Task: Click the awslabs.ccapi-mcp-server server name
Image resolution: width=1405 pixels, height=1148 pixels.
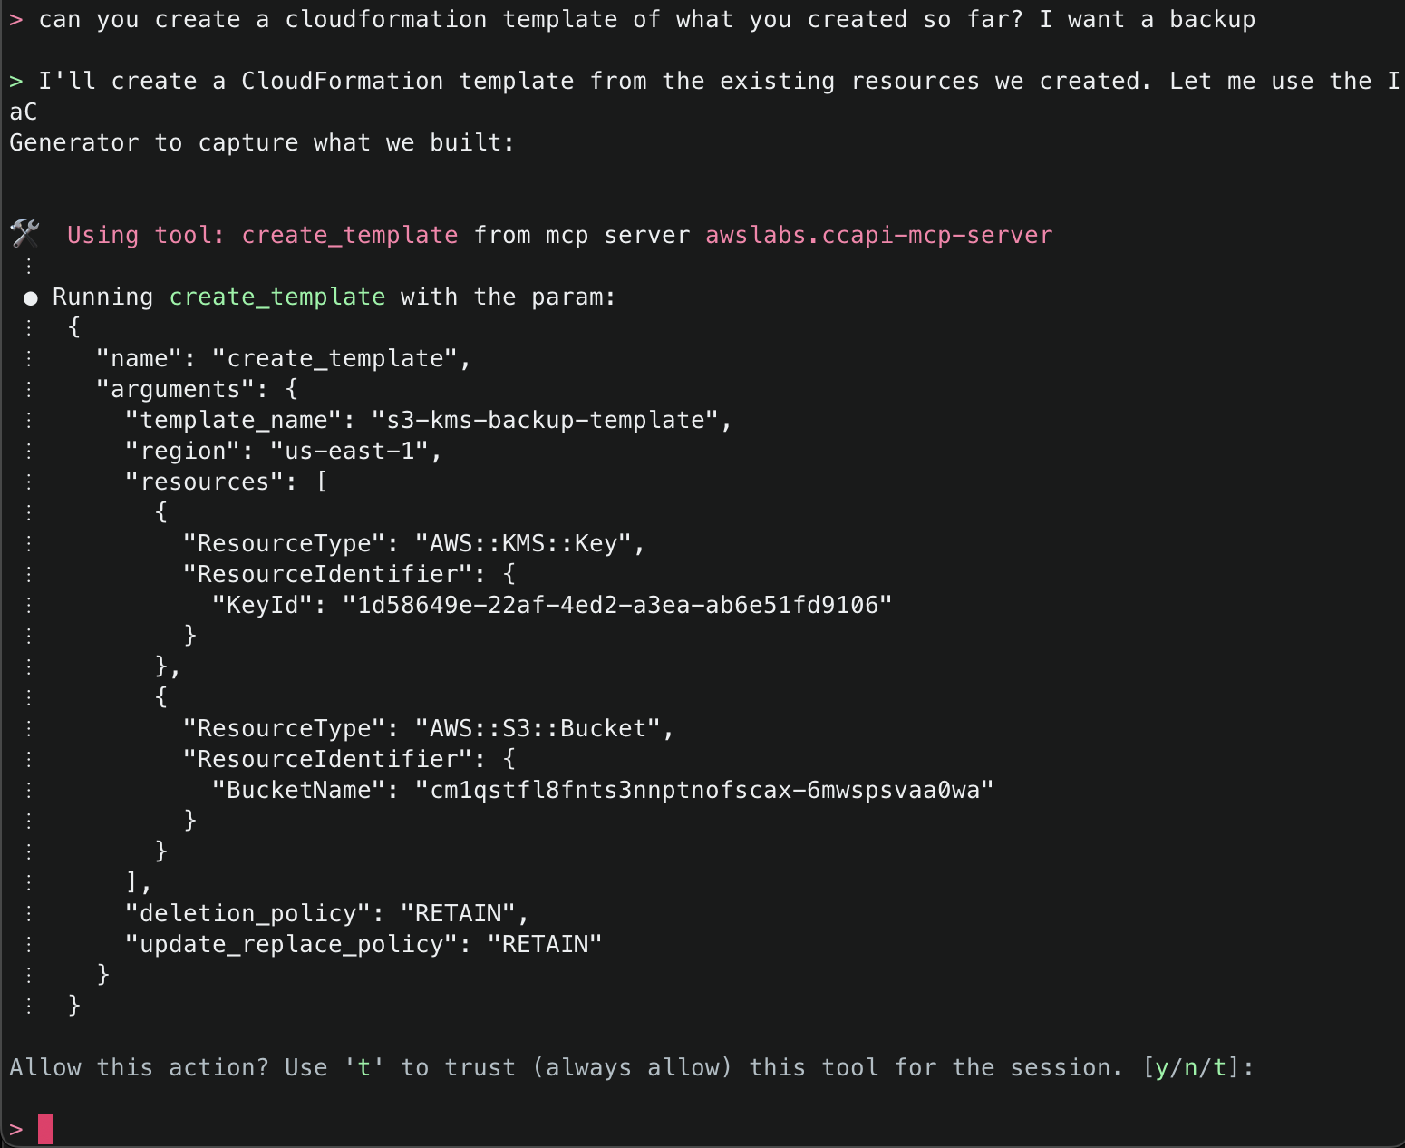Action: [x=878, y=236]
